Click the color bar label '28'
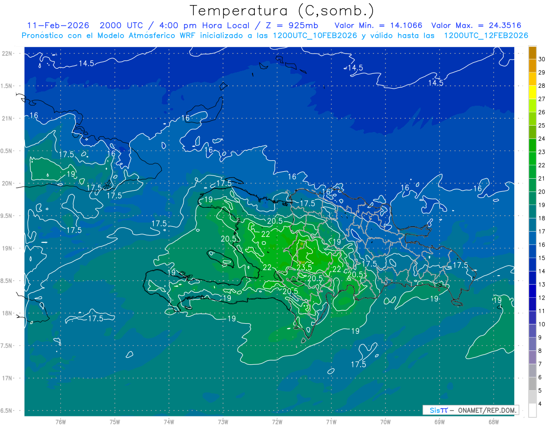 pos(542,86)
